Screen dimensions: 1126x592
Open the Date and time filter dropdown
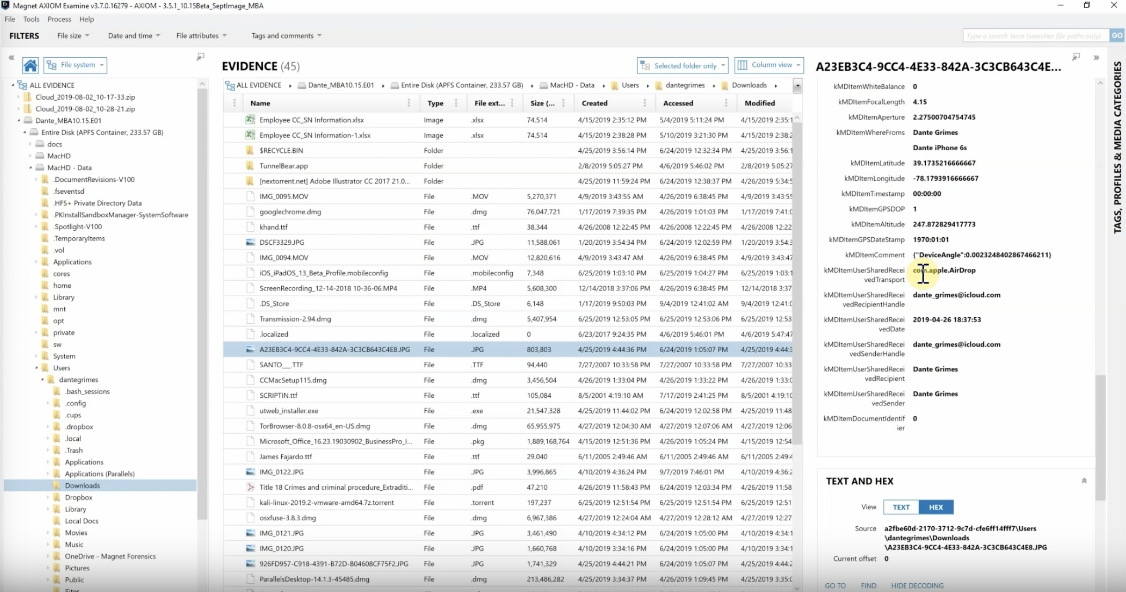click(134, 35)
